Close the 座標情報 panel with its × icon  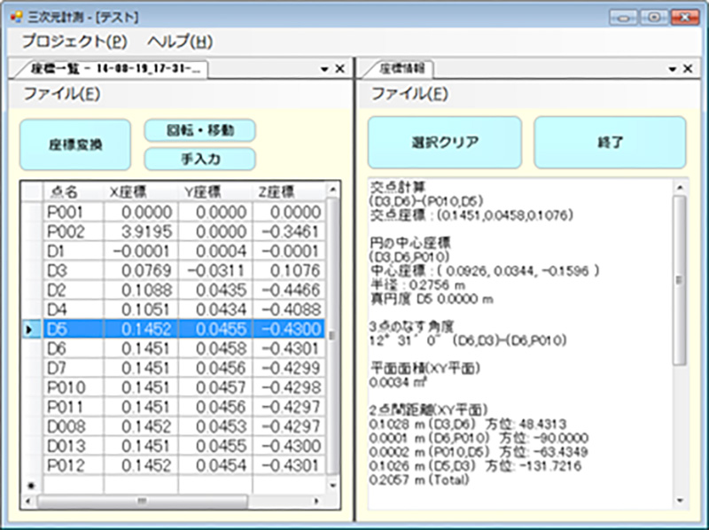687,68
